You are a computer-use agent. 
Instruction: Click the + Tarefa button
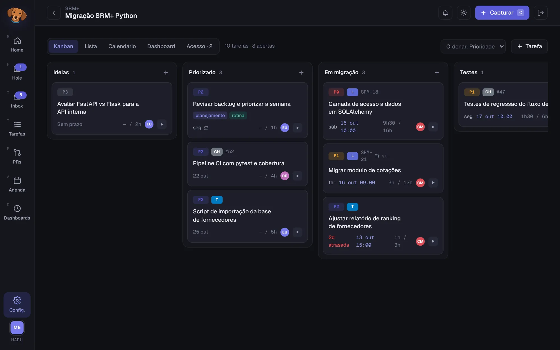tap(529, 46)
